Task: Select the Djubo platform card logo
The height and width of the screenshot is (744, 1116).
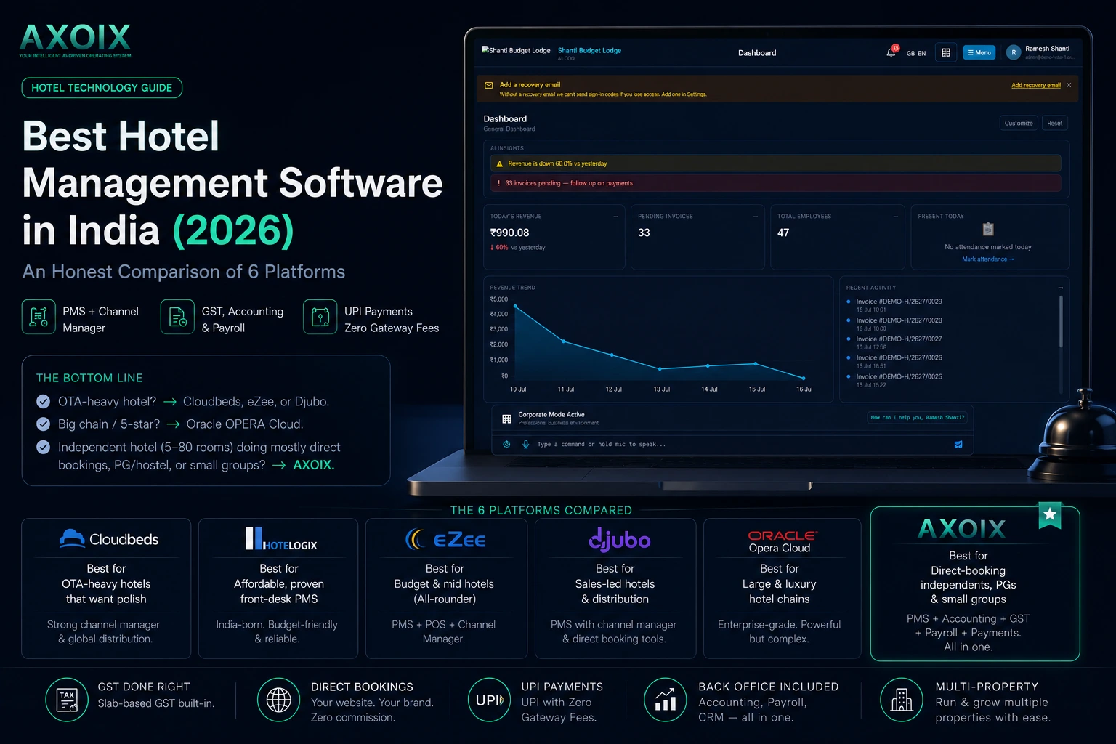Action: 619,539
